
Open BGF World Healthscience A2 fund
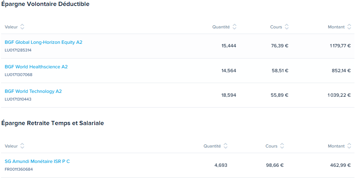pyautogui.click(x=36, y=67)
